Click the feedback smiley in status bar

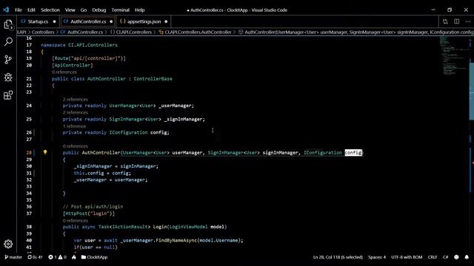(x=456, y=257)
